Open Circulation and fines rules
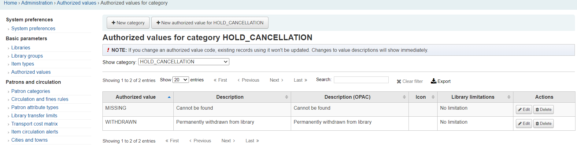 pos(40,99)
